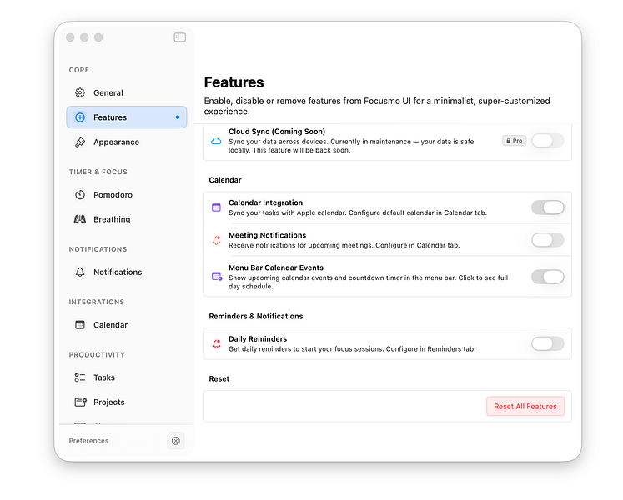This screenshot has width=623, height=500.
Task: Open the General settings section
Action: tap(126, 92)
